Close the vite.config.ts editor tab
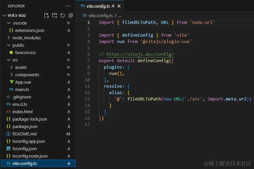The image size is (254, 169). (119, 6)
